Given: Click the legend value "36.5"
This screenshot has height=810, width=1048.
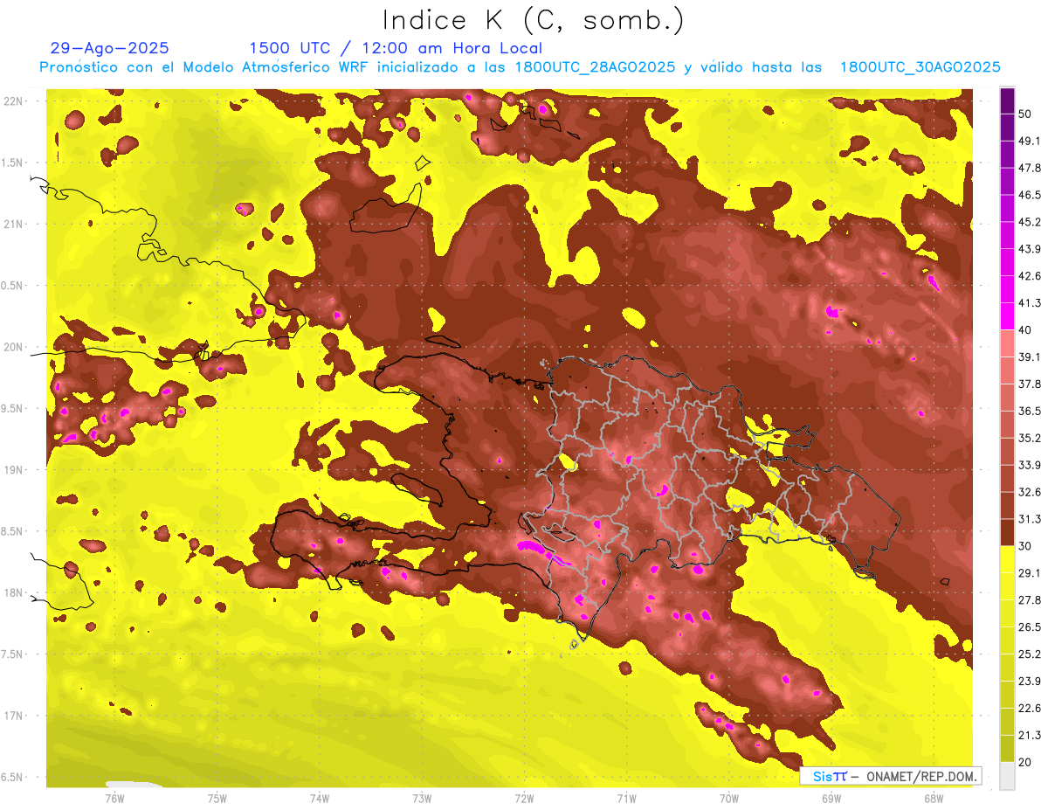Looking at the screenshot, I should (x=1030, y=411).
